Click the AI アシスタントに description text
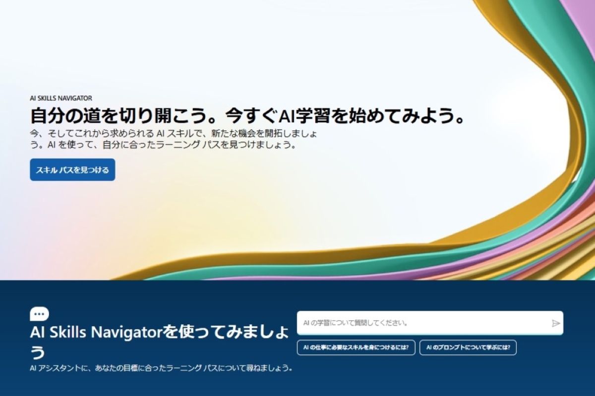 pos(161,368)
